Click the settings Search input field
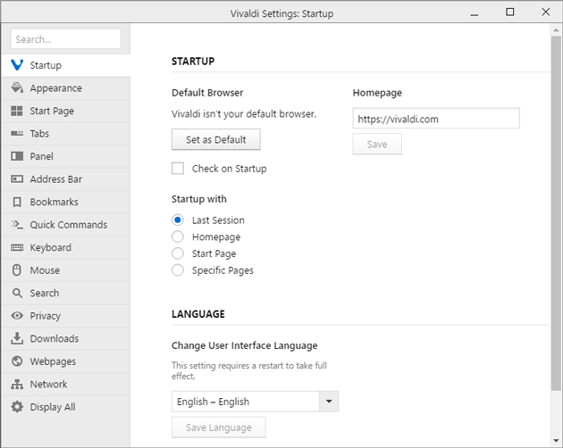The width and height of the screenshot is (563, 448). [66, 38]
